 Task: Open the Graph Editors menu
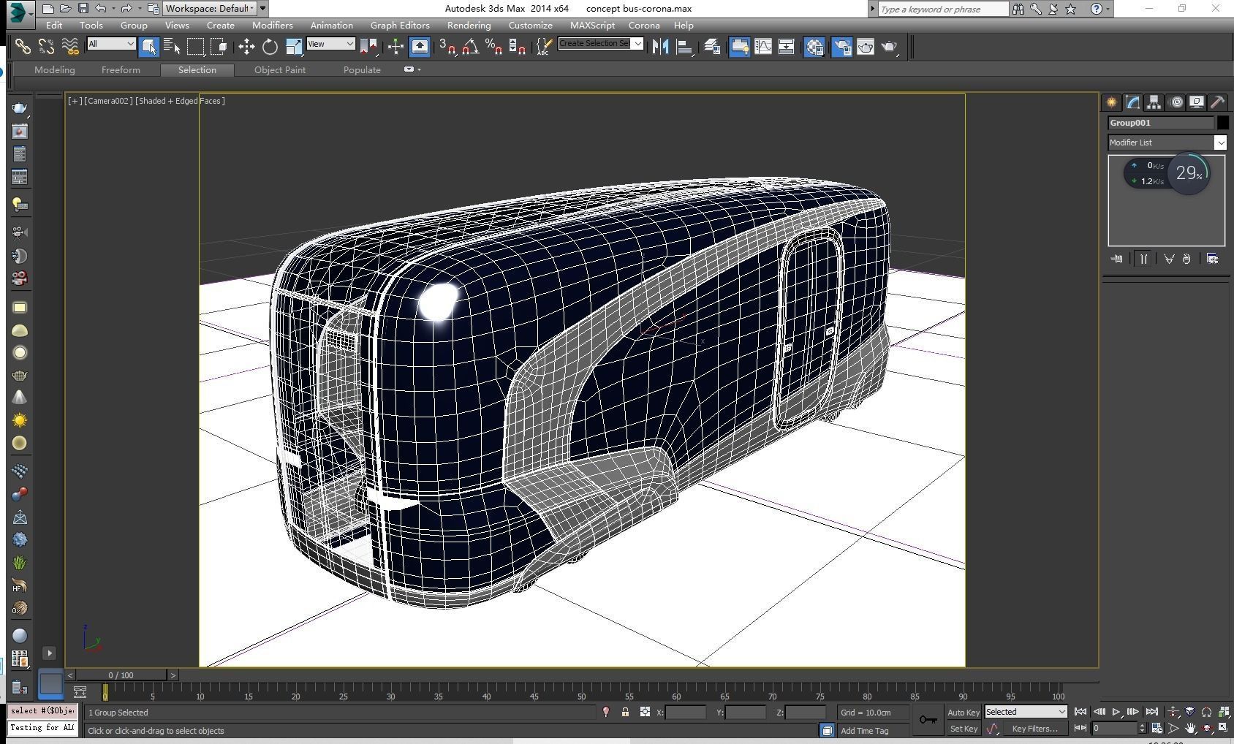pos(399,25)
